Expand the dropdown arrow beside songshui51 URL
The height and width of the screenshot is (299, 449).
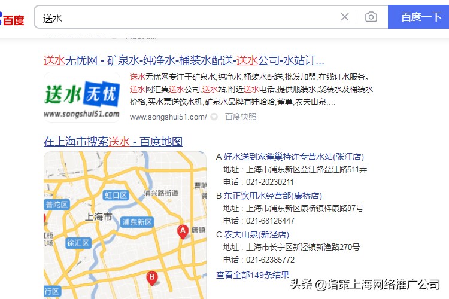pos(214,117)
